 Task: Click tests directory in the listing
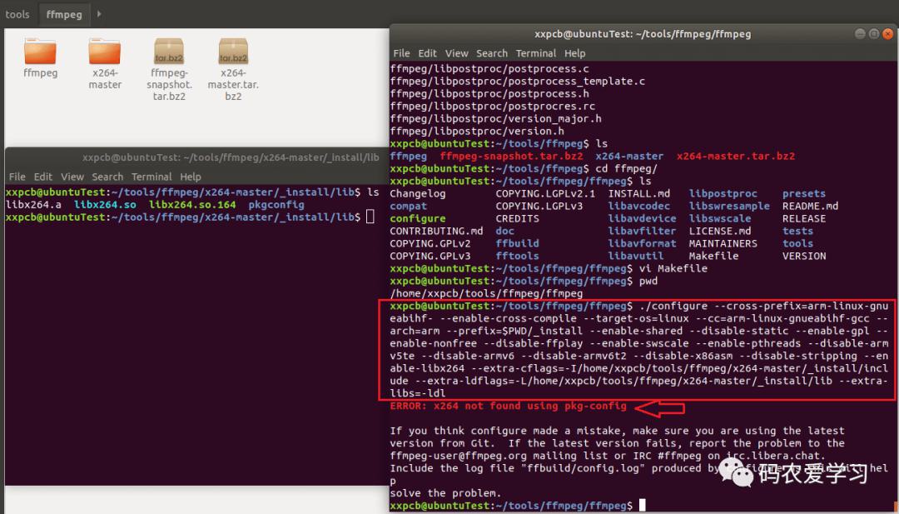pyautogui.click(x=797, y=232)
